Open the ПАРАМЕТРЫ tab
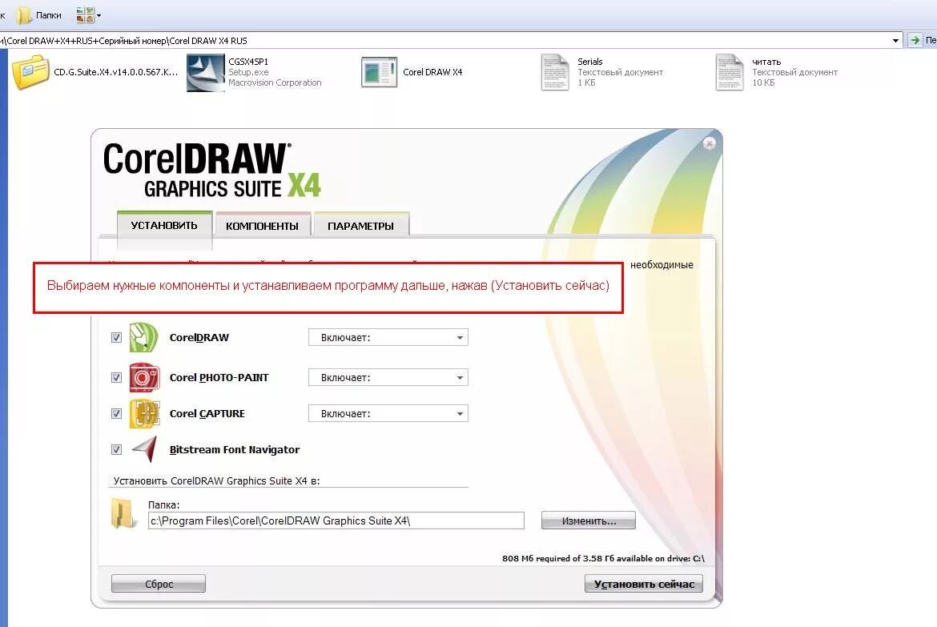937x627 pixels. (x=361, y=226)
